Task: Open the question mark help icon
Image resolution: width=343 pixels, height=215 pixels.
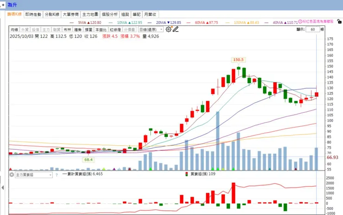Action: [x=57, y=175]
